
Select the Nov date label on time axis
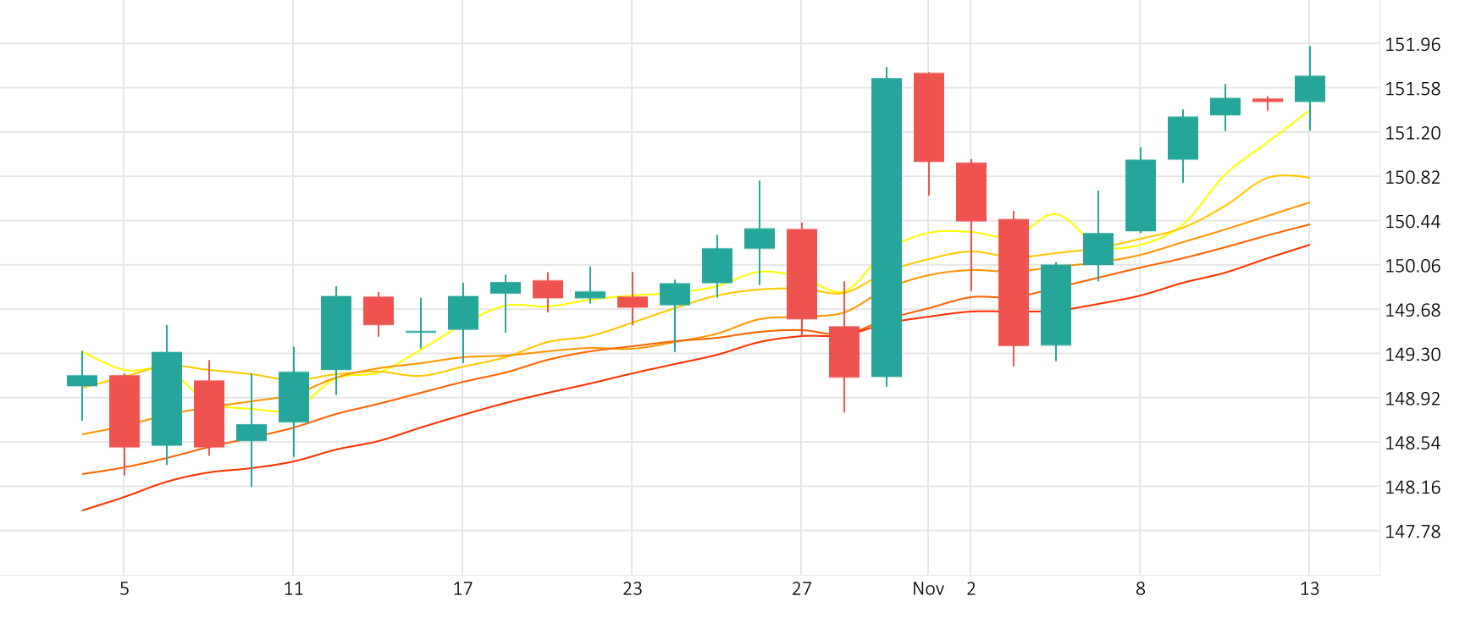pos(928,589)
